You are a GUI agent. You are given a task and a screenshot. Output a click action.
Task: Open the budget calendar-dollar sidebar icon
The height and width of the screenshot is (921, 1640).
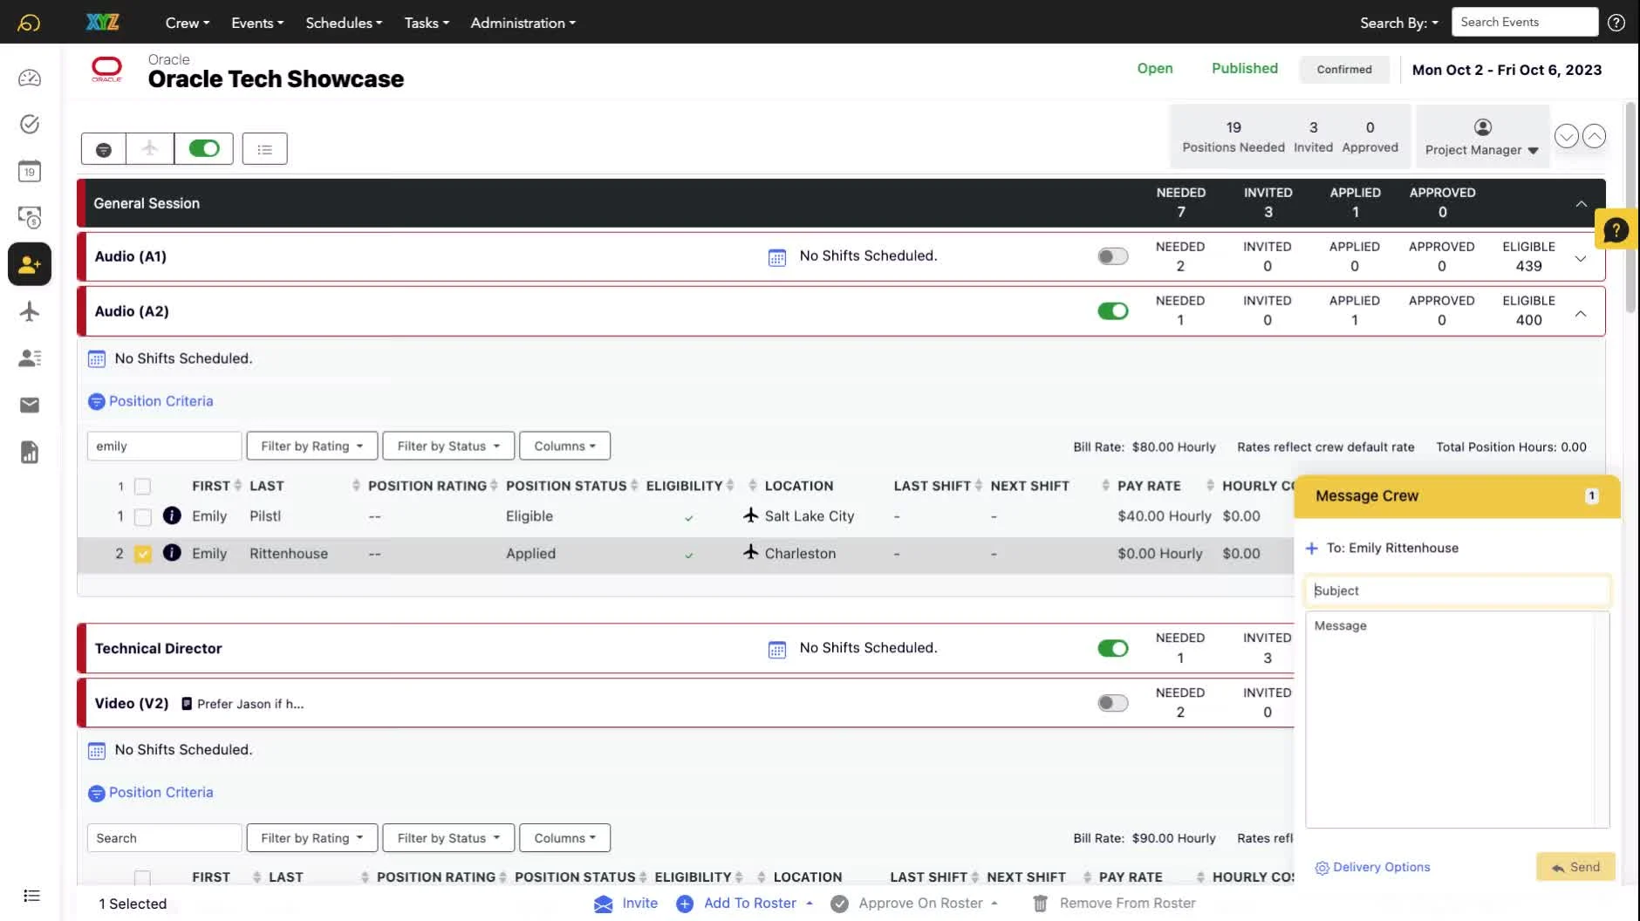point(30,217)
